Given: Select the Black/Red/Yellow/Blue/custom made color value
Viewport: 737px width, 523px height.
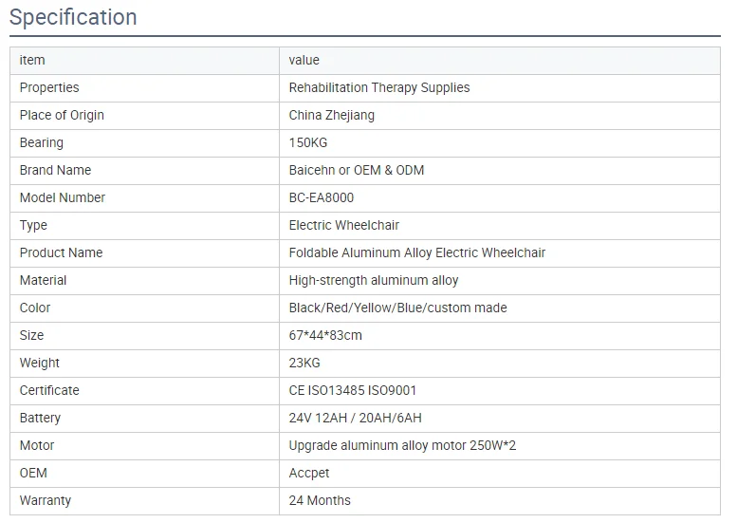Looking at the screenshot, I should pos(397,308).
